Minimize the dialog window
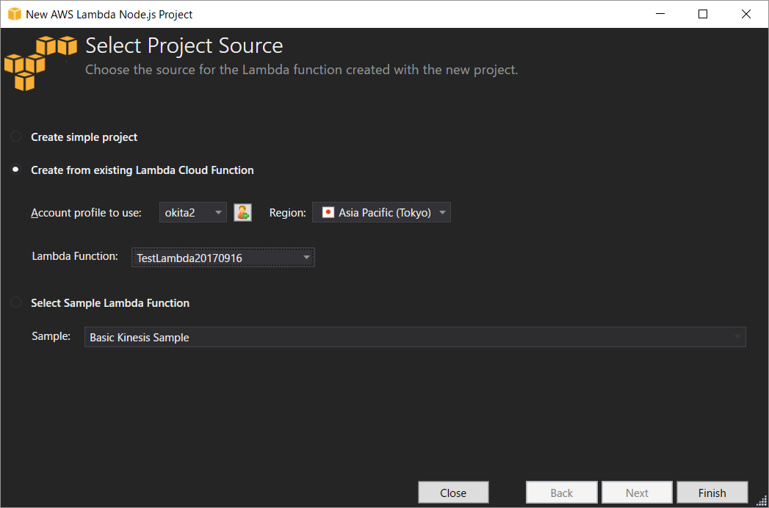Image resolution: width=769 pixels, height=508 pixels. point(660,14)
